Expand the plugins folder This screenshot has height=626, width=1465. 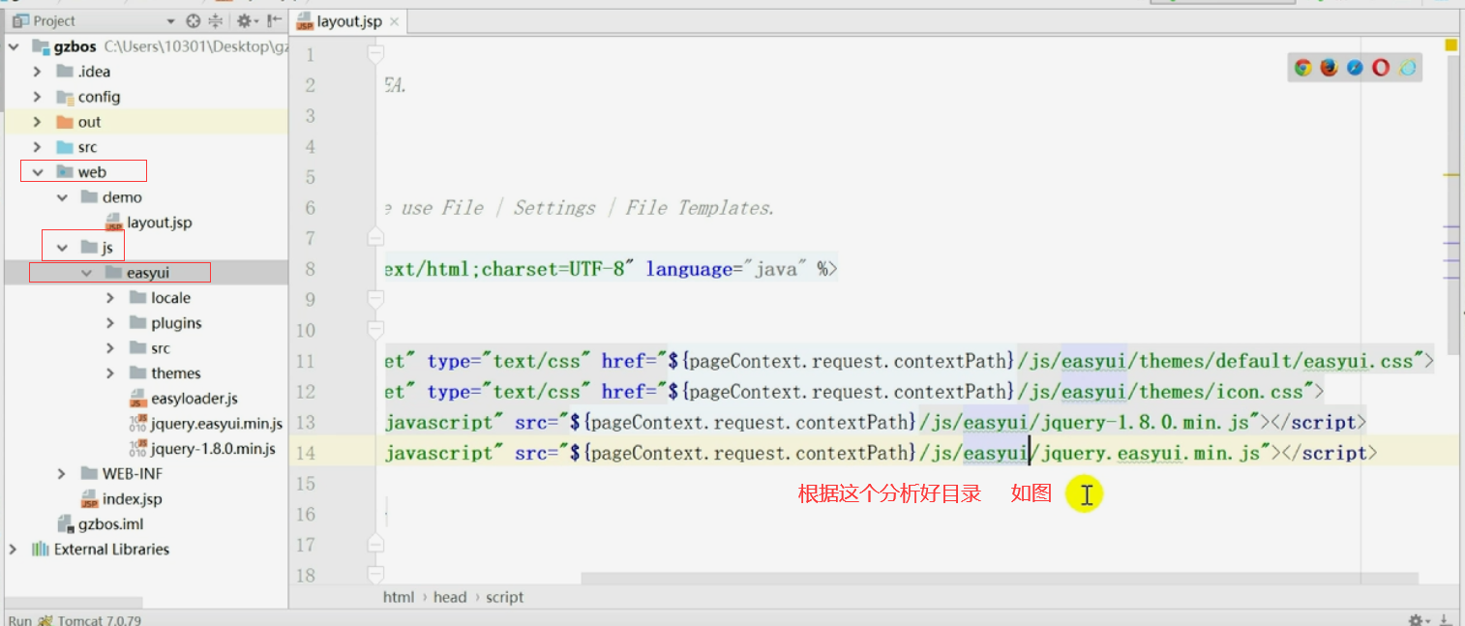[x=110, y=323]
